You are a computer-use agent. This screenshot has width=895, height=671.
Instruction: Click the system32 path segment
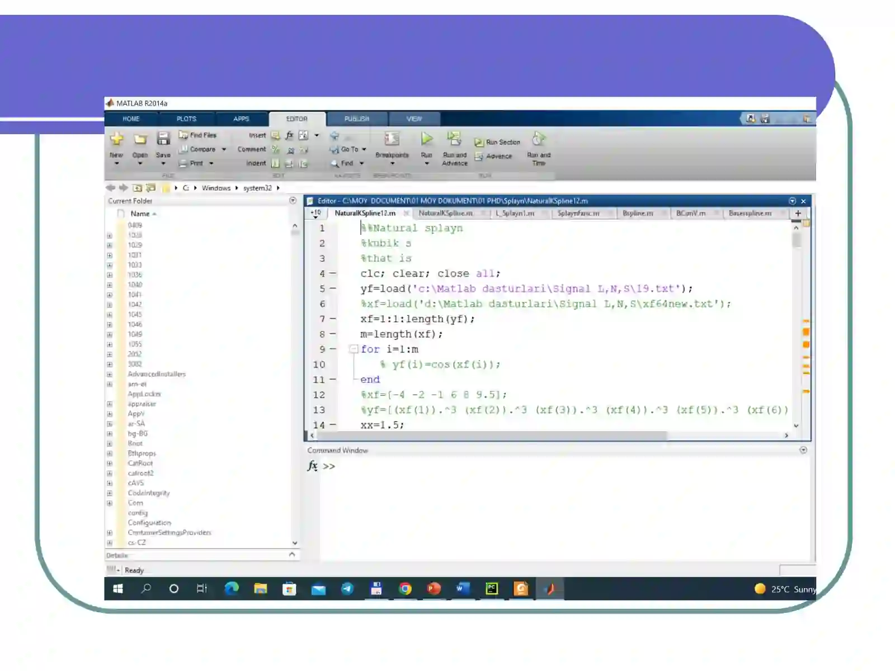257,188
